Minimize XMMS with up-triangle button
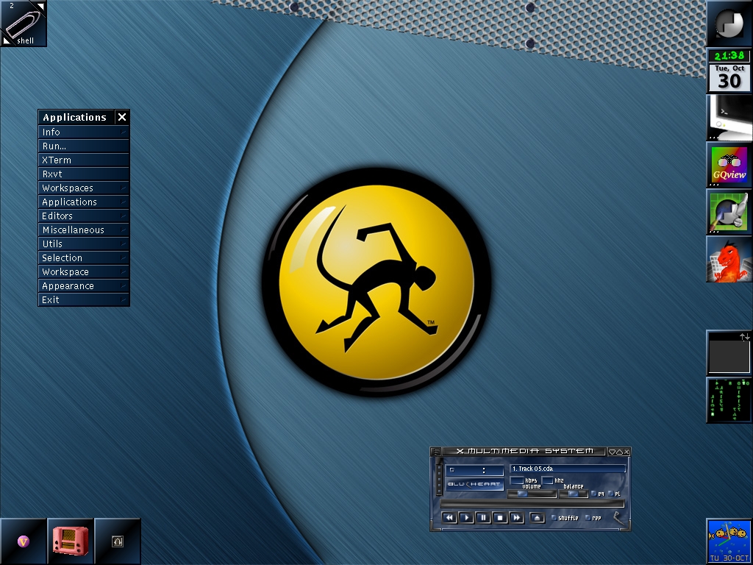 pos(619,452)
